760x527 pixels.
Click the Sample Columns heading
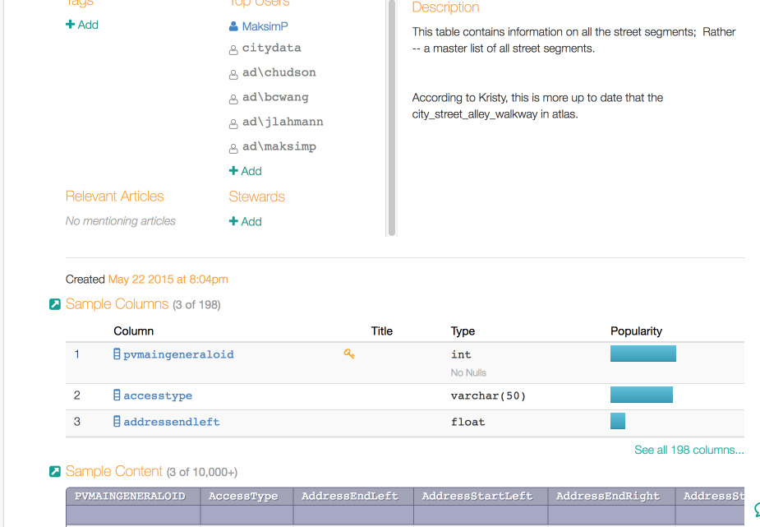click(x=117, y=304)
